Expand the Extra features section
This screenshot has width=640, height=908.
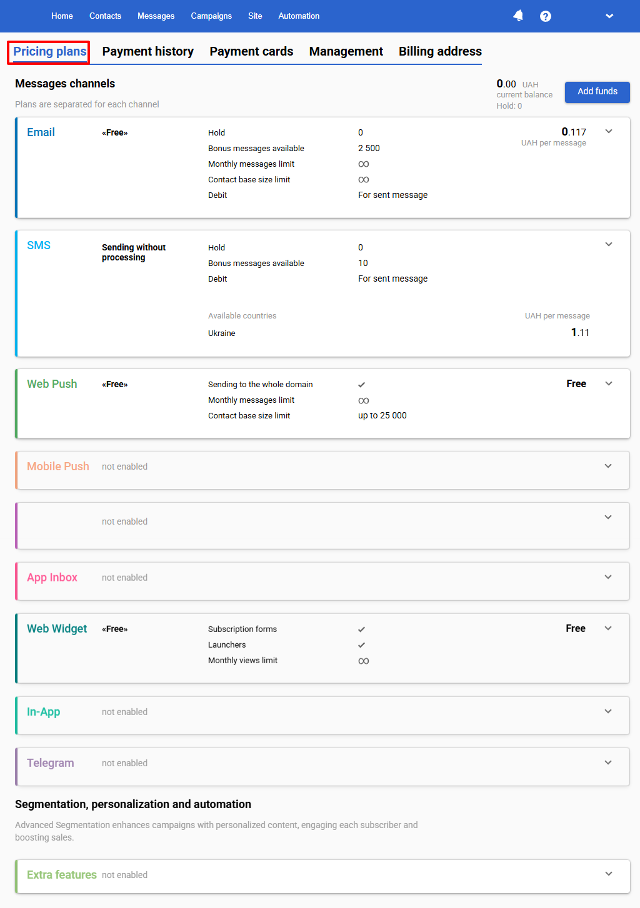coord(607,874)
